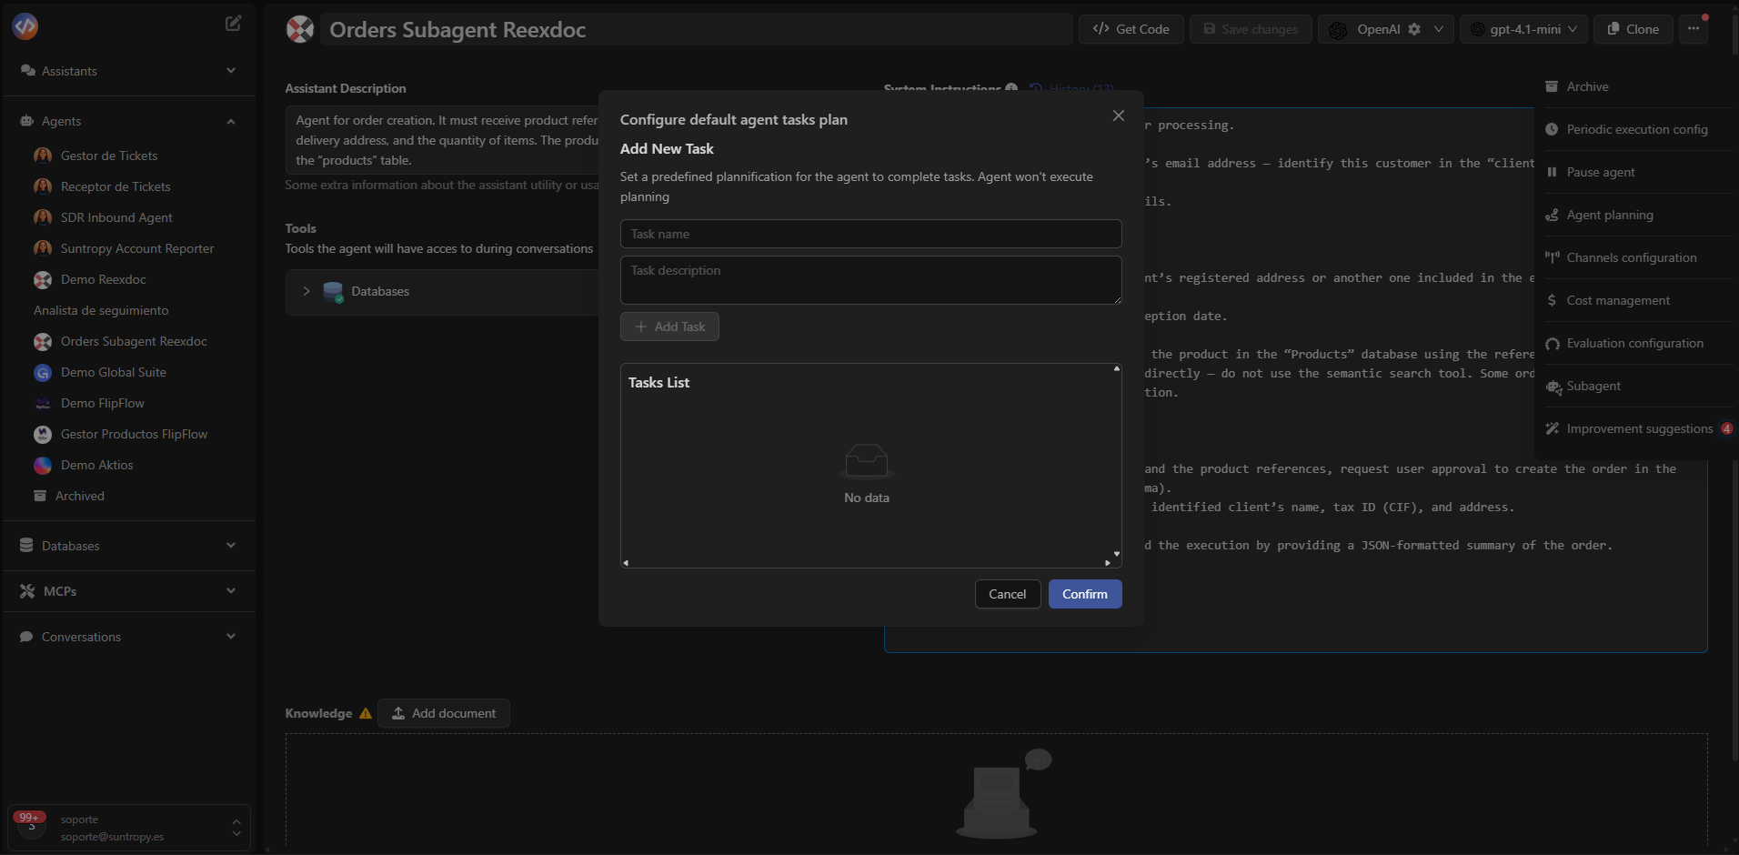Expand the MCPs sidebar section chevron
Screen dimensions: 1739x855
tap(231, 590)
